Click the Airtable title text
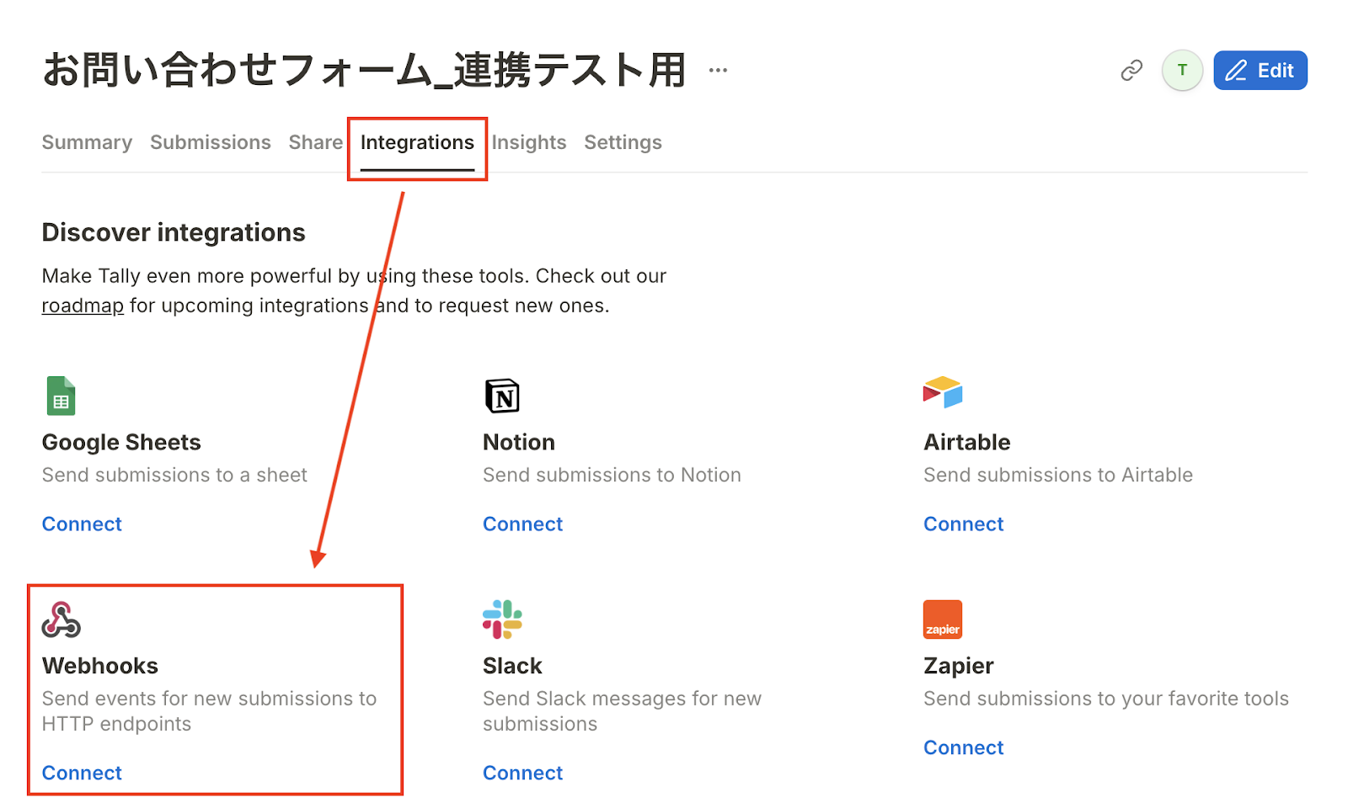Screen dimensions: 1348x803 pos(967,442)
